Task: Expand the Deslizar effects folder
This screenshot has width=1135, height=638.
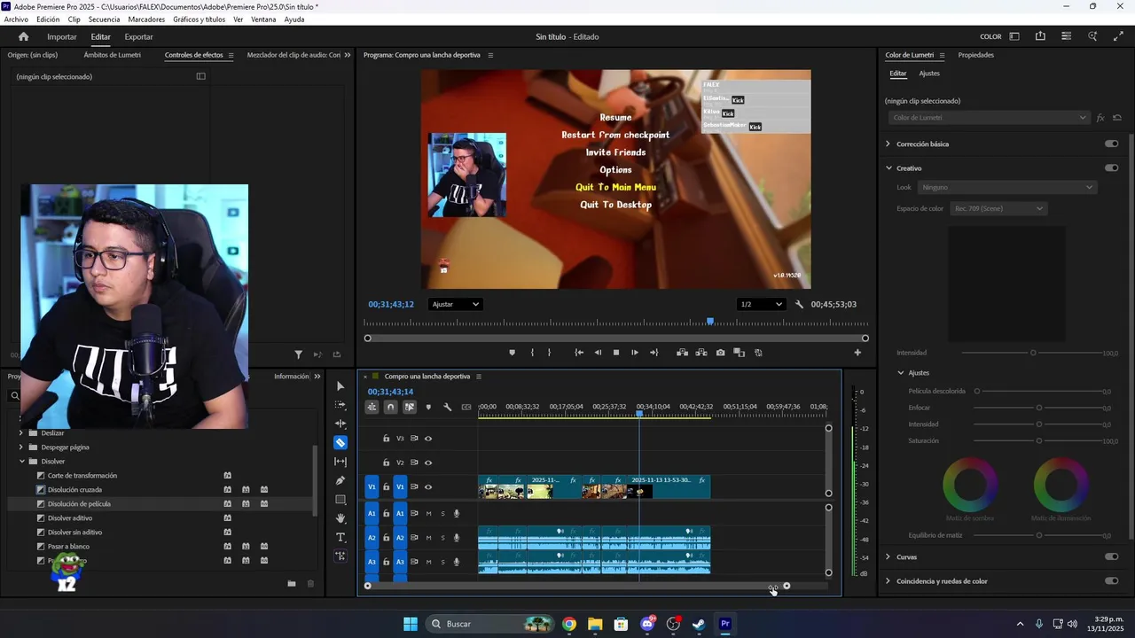Action: point(21,433)
